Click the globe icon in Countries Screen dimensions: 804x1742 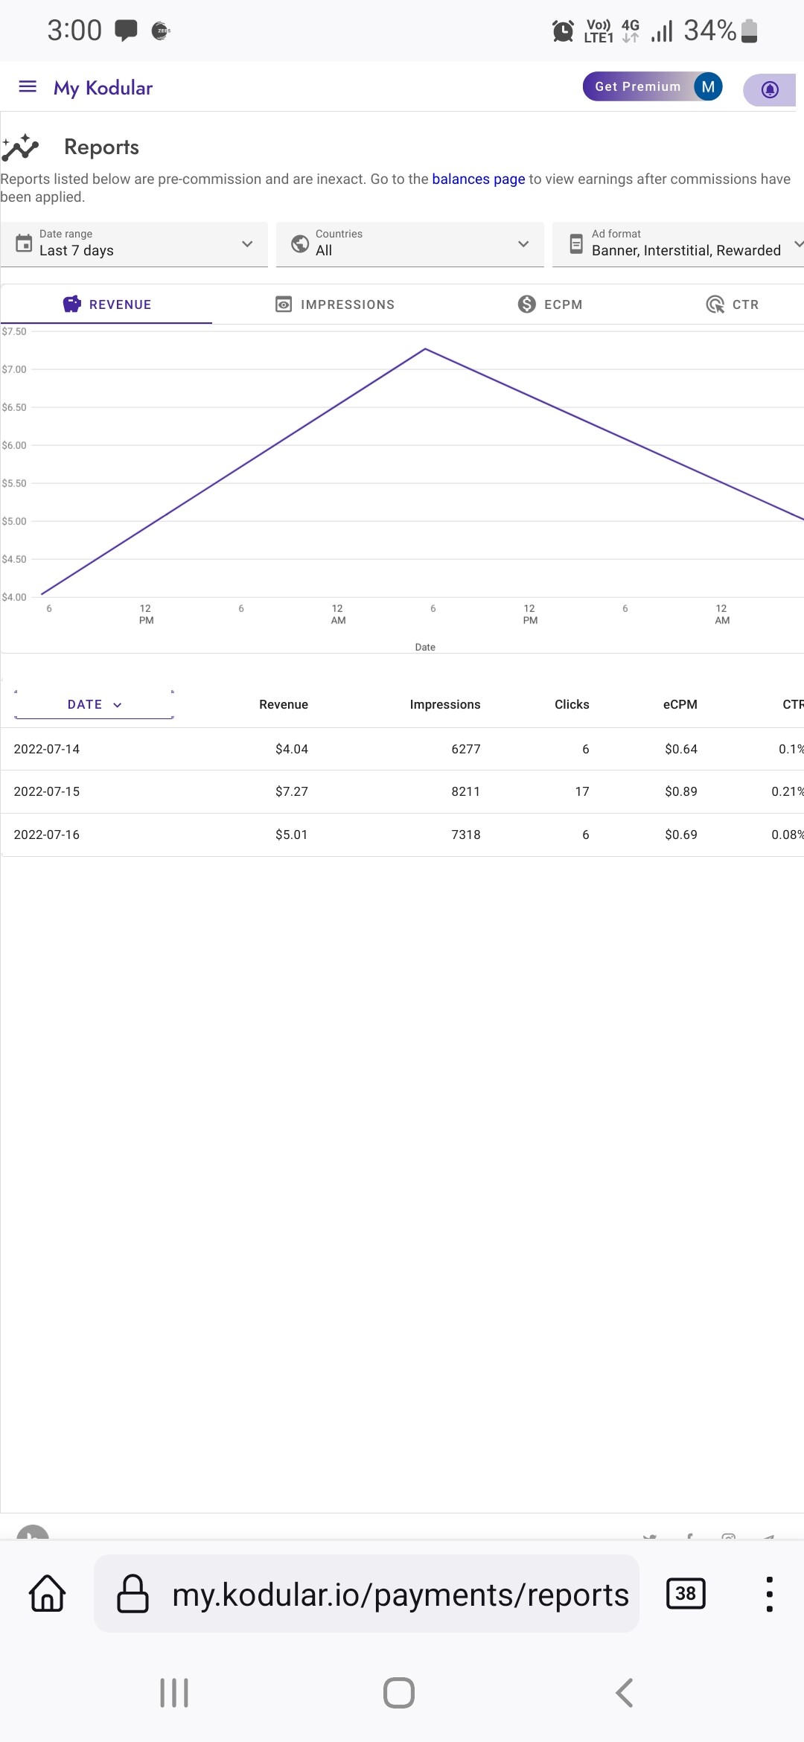300,243
